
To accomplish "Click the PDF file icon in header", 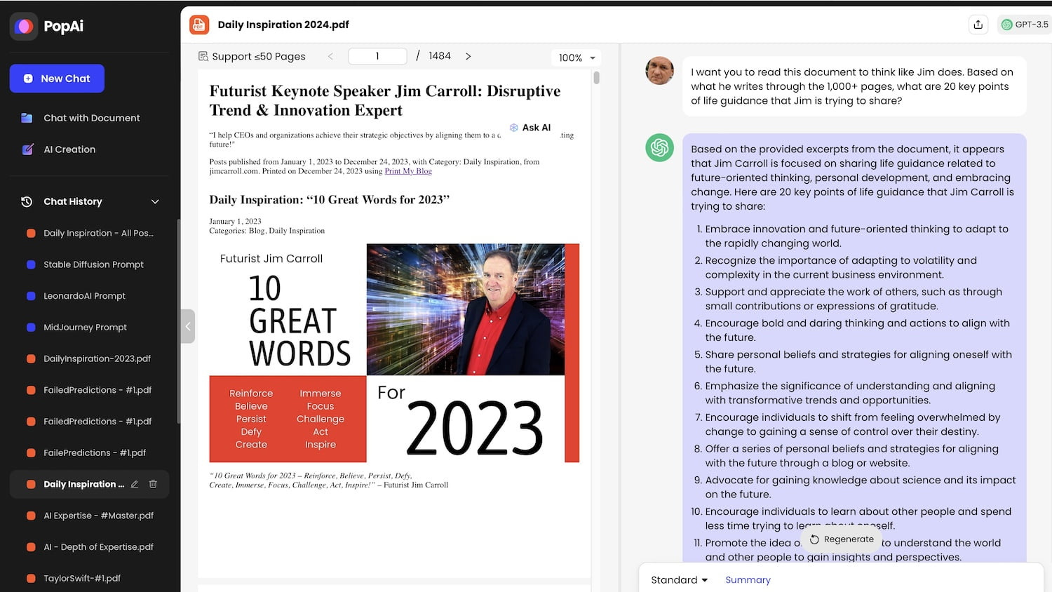I will (x=199, y=25).
